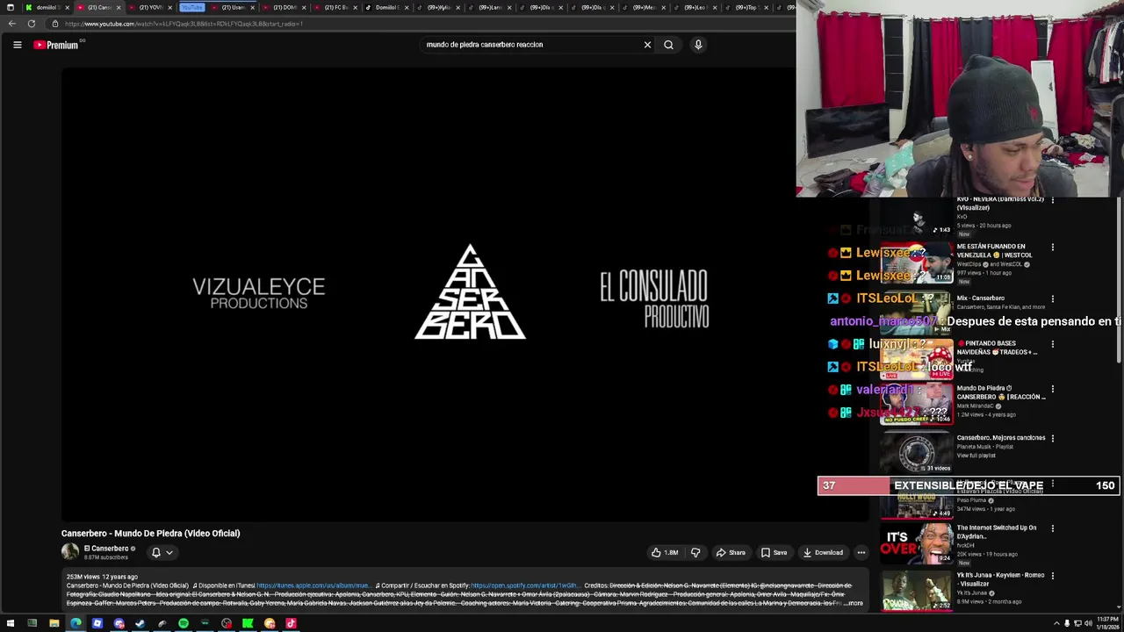Share the Mundo De Piedra video

click(731, 552)
